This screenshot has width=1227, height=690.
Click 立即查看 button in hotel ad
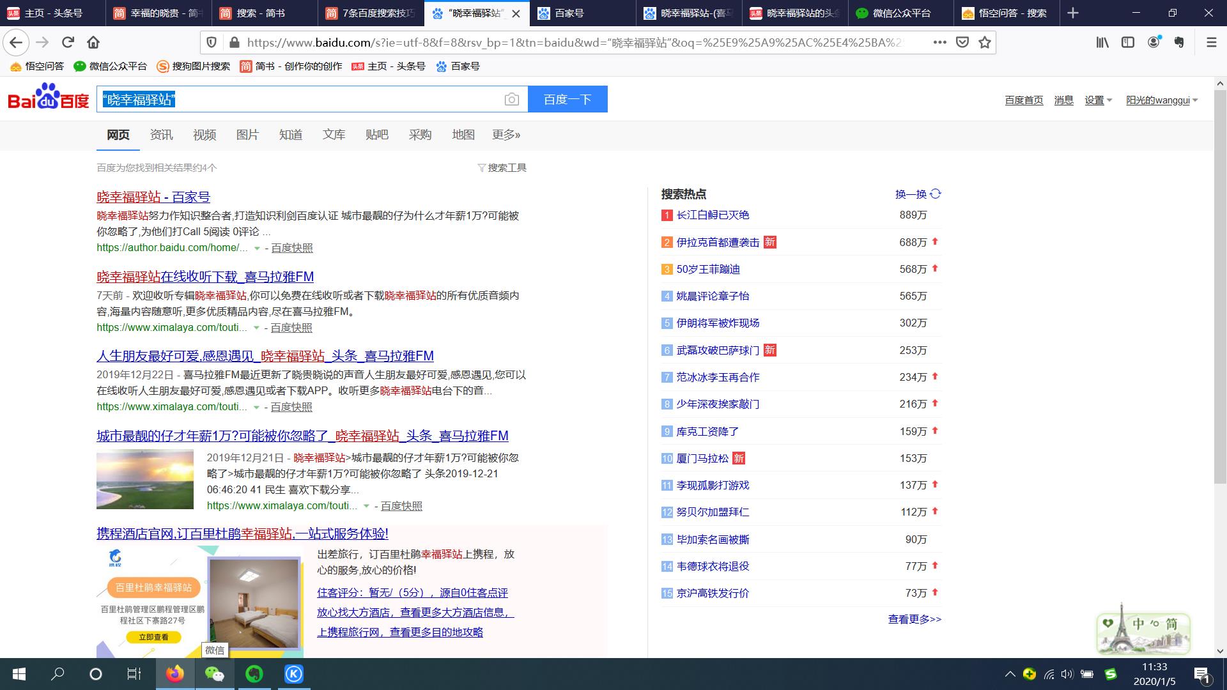[x=153, y=637]
